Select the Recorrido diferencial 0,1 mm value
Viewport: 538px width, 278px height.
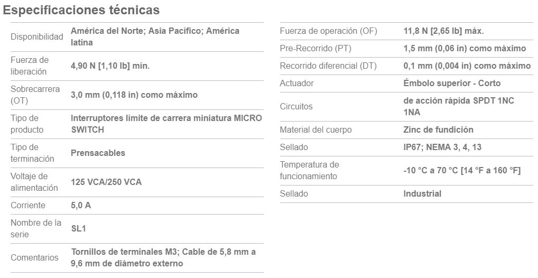click(467, 66)
